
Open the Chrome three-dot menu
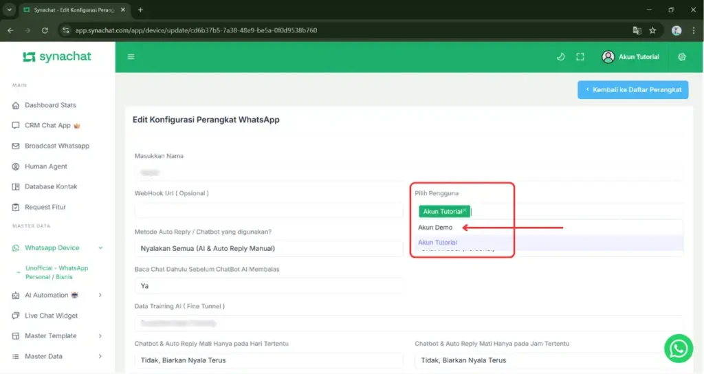point(694,30)
